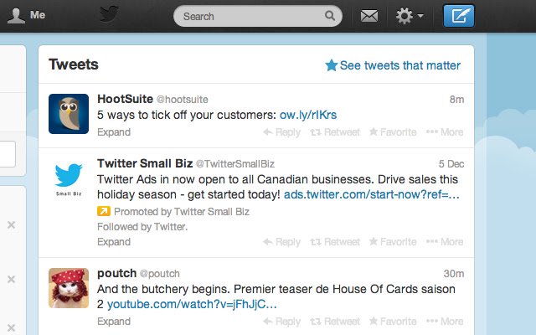
Task: Expand the poutch tweet
Action: (x=114, y=321)
